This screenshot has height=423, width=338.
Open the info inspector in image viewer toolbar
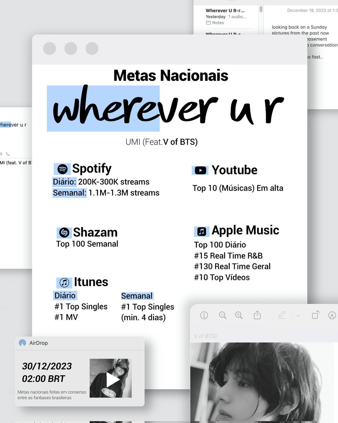(x=204, y=315)
